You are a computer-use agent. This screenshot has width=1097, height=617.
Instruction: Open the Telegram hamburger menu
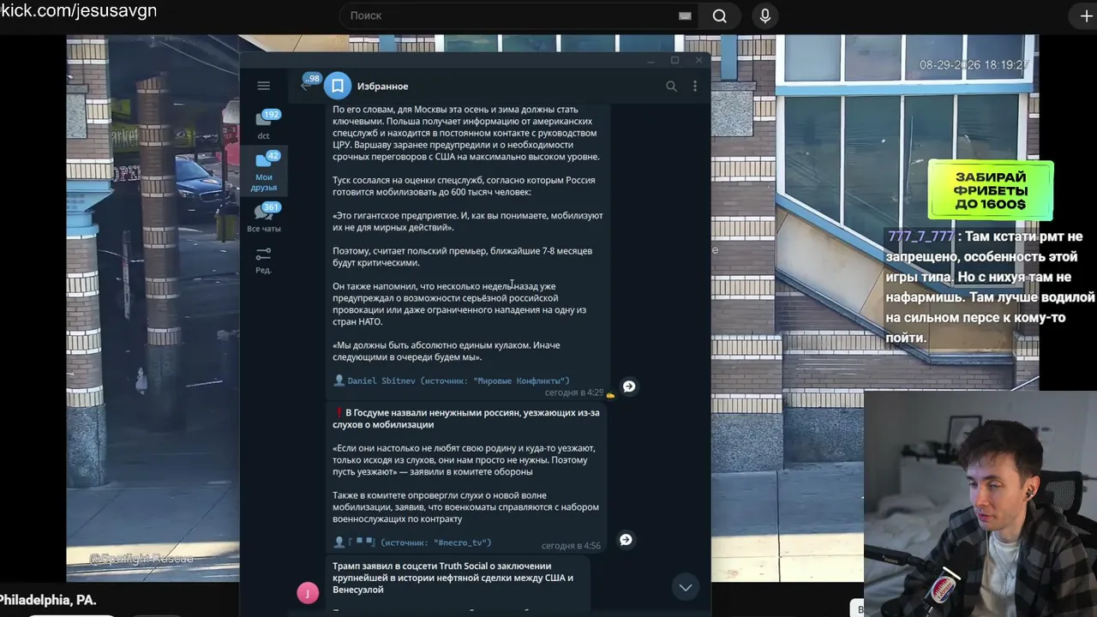point(263,86)
